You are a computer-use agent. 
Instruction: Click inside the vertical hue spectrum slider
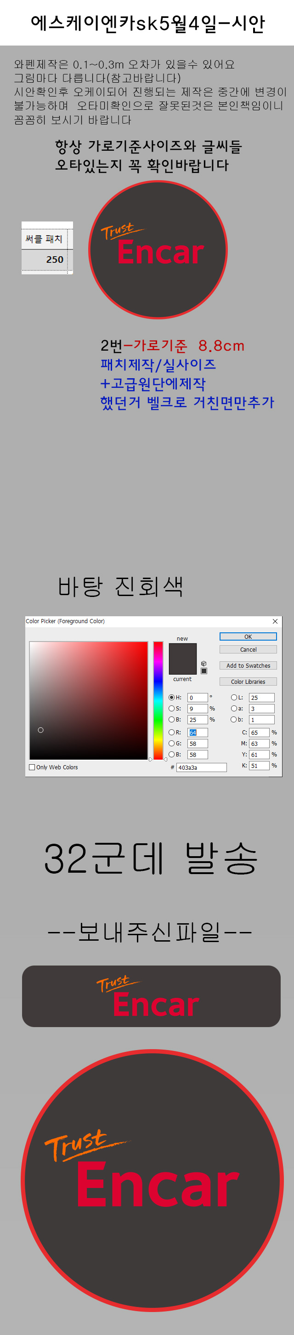(158, 700)
